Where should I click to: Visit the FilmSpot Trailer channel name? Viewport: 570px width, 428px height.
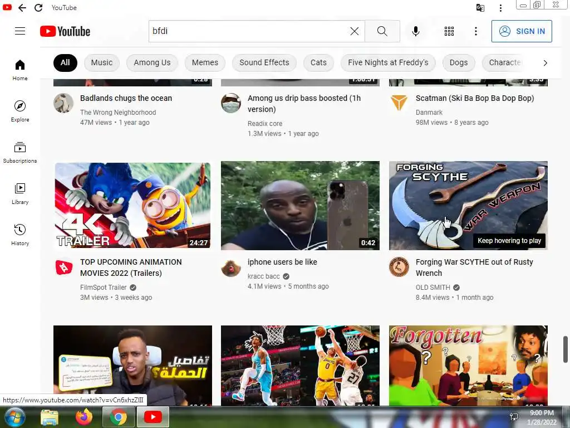[x=103, y=288]
